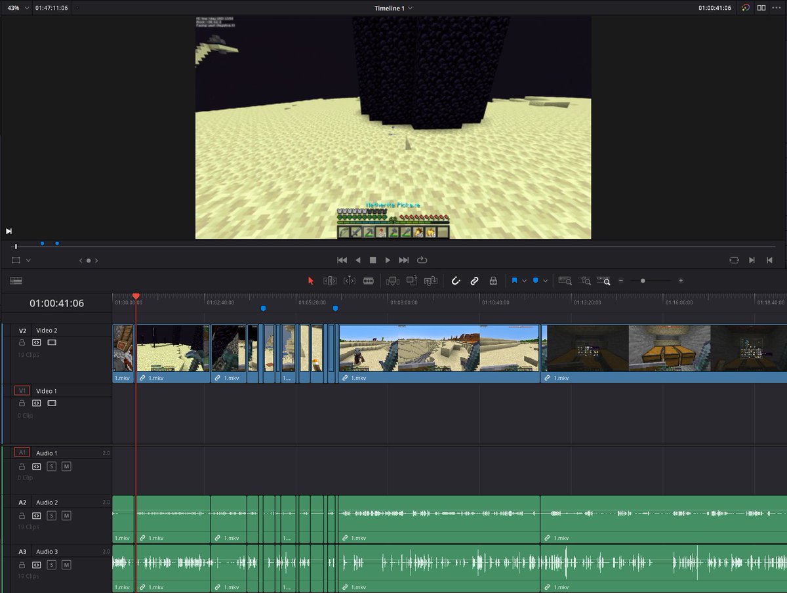This screenshot has height=593, width=787.
Task: Click timeline marker before 01:05:20:00
Action: point(263,308)
